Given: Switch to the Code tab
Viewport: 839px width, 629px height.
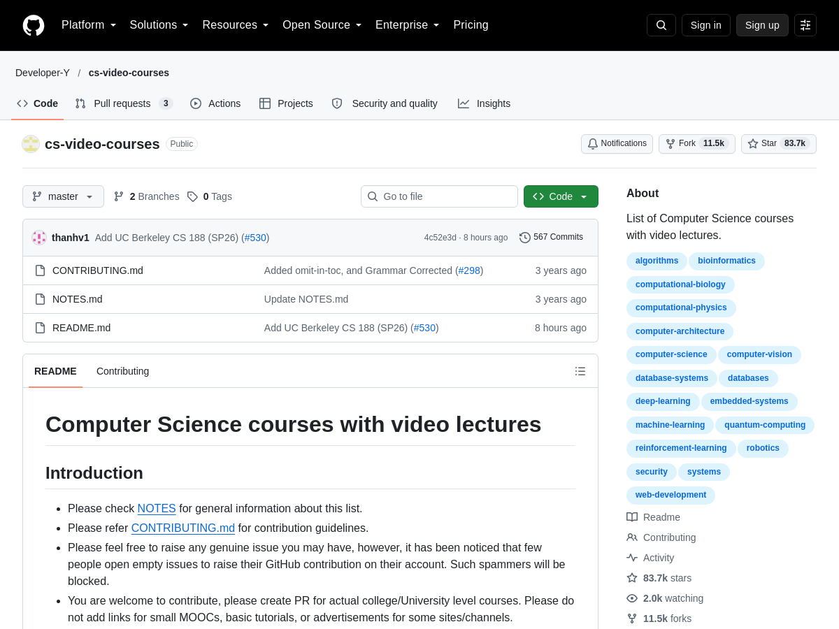Looking at the screenshot, I should coord(38,103).
